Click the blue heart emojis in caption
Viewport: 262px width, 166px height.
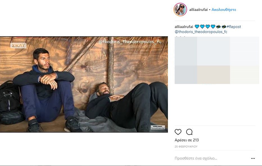[x=205, y=27]
